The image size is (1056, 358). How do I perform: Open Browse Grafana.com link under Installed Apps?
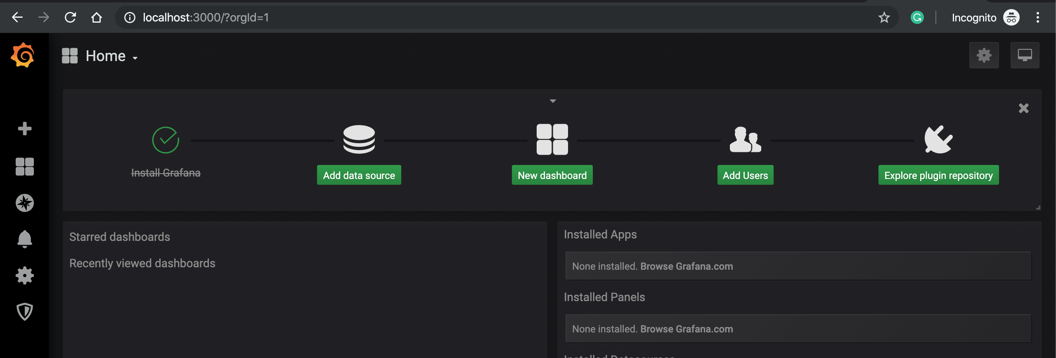point(687,266)
